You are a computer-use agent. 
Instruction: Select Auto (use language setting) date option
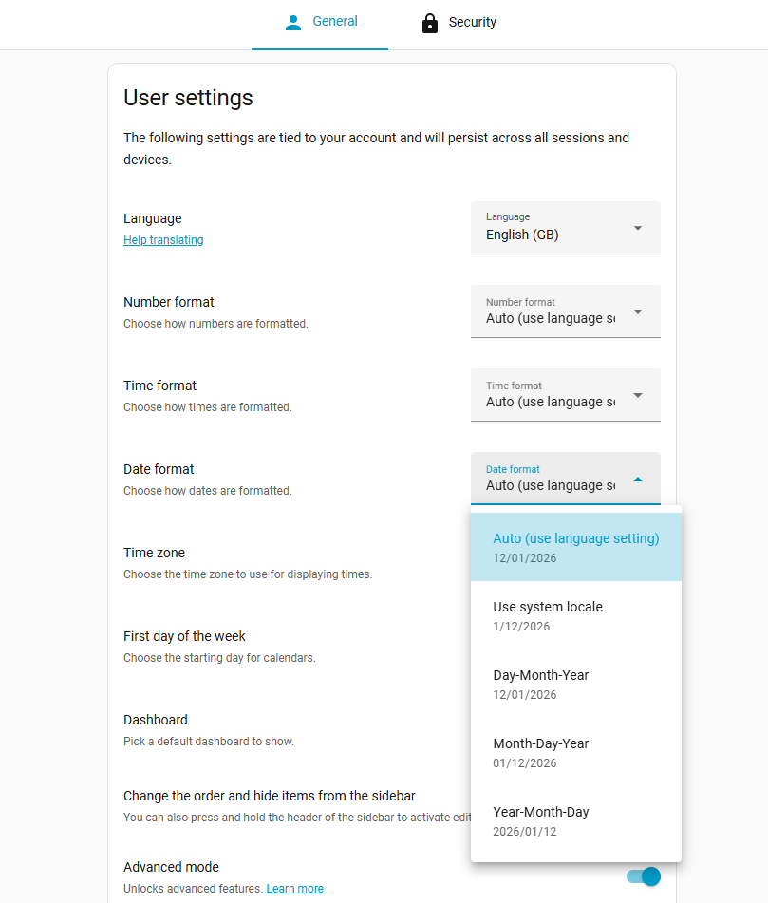click(575, 547)
